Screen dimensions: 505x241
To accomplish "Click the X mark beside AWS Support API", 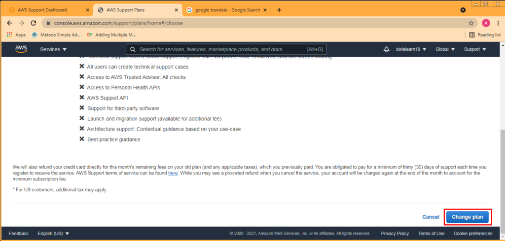I will [82, 98].
